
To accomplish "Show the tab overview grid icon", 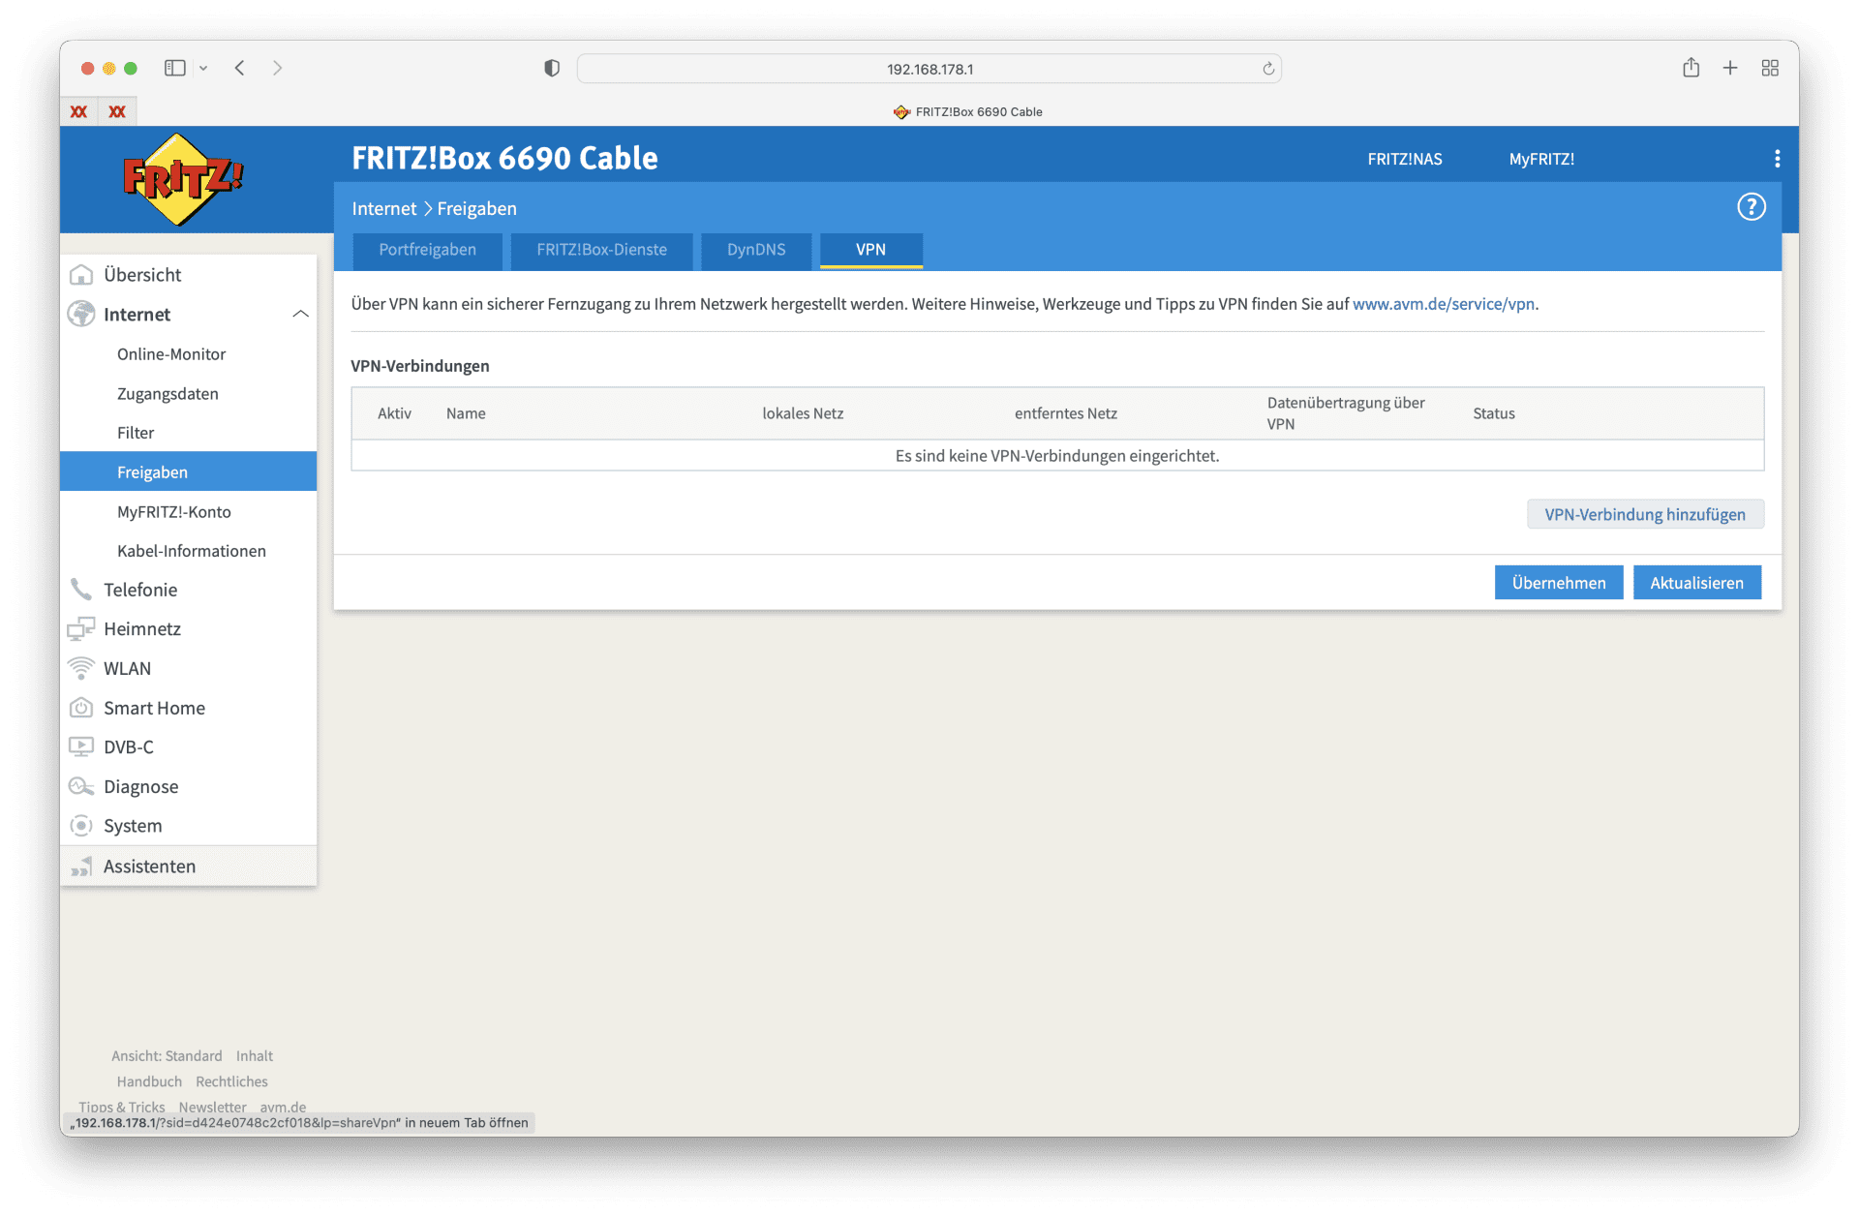I will pyautogui.click(x=1770, y=68).
